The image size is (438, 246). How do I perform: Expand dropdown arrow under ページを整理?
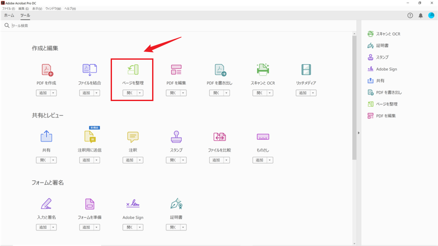(x=140, y=93)
